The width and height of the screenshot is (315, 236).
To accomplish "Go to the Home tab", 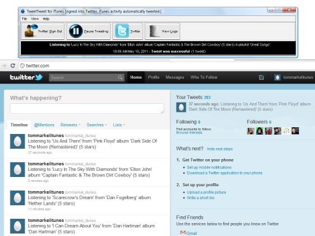I will [136, 77].
